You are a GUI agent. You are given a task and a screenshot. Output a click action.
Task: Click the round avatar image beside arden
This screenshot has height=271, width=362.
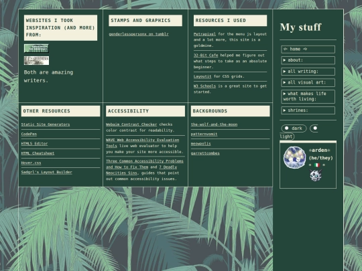tap(294, 157)
